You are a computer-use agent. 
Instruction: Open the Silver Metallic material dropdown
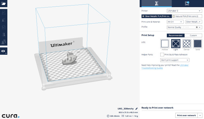point(194,22)
